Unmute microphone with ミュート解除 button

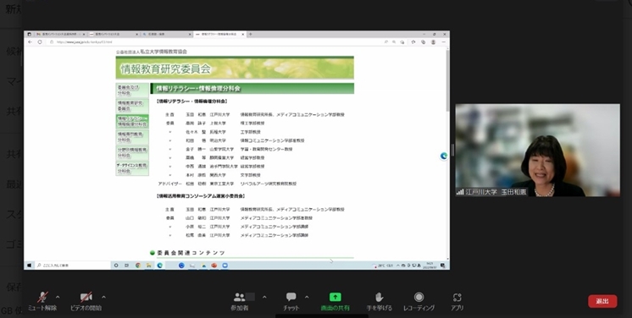(42, 301)
